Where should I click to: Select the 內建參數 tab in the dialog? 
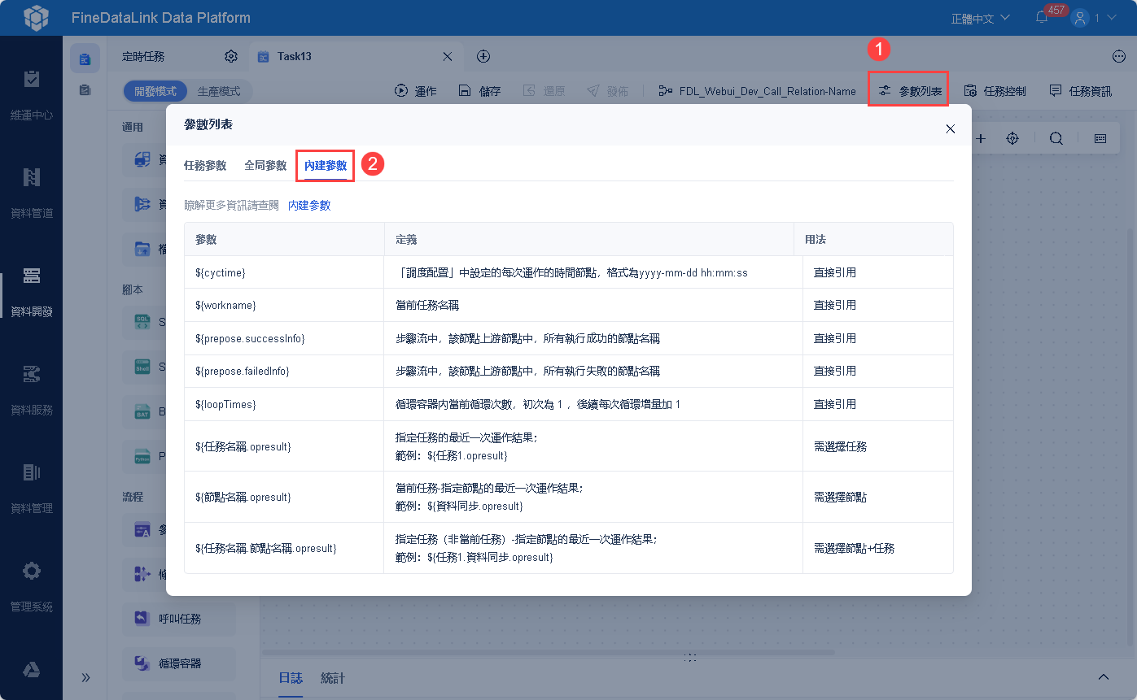tap(326, 165)
